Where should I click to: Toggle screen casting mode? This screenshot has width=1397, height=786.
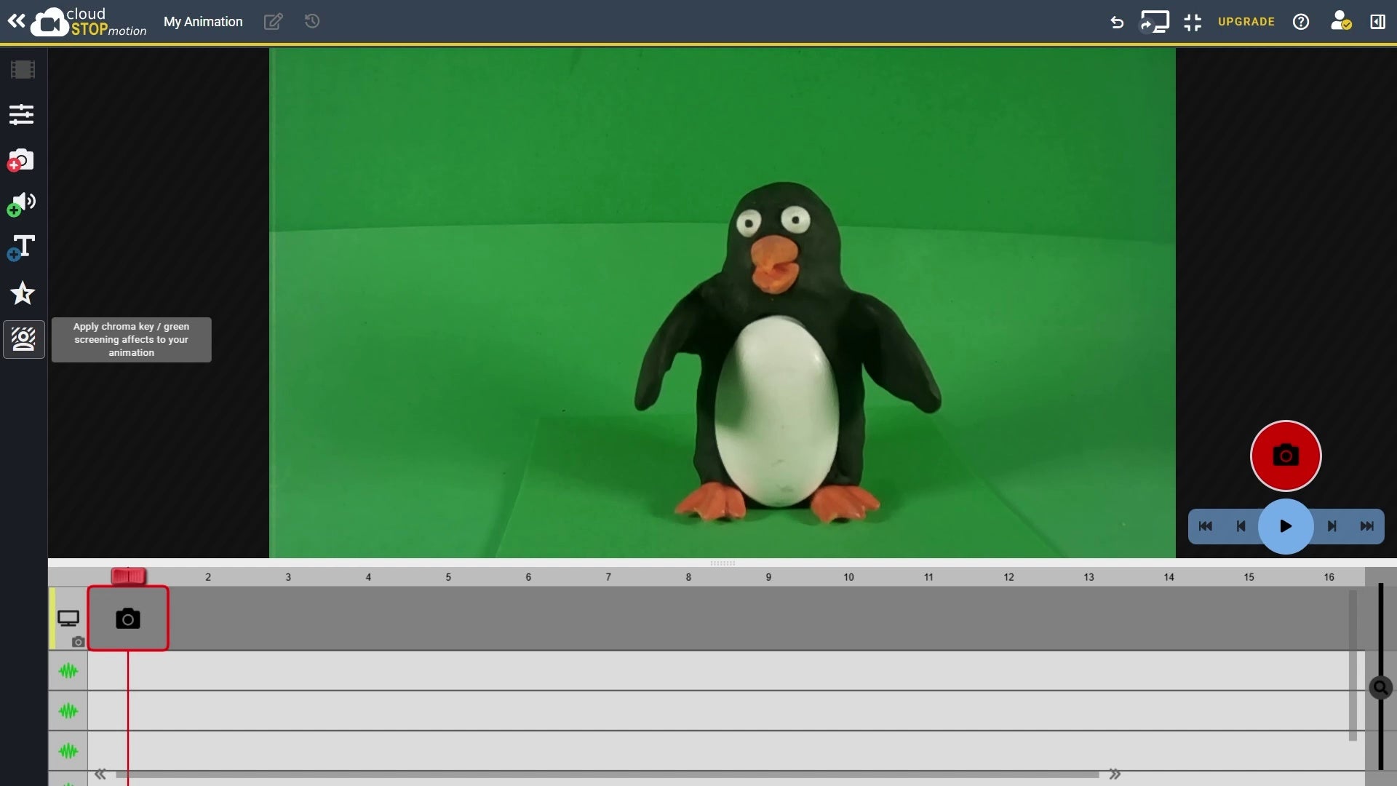tap(1155, 22)
